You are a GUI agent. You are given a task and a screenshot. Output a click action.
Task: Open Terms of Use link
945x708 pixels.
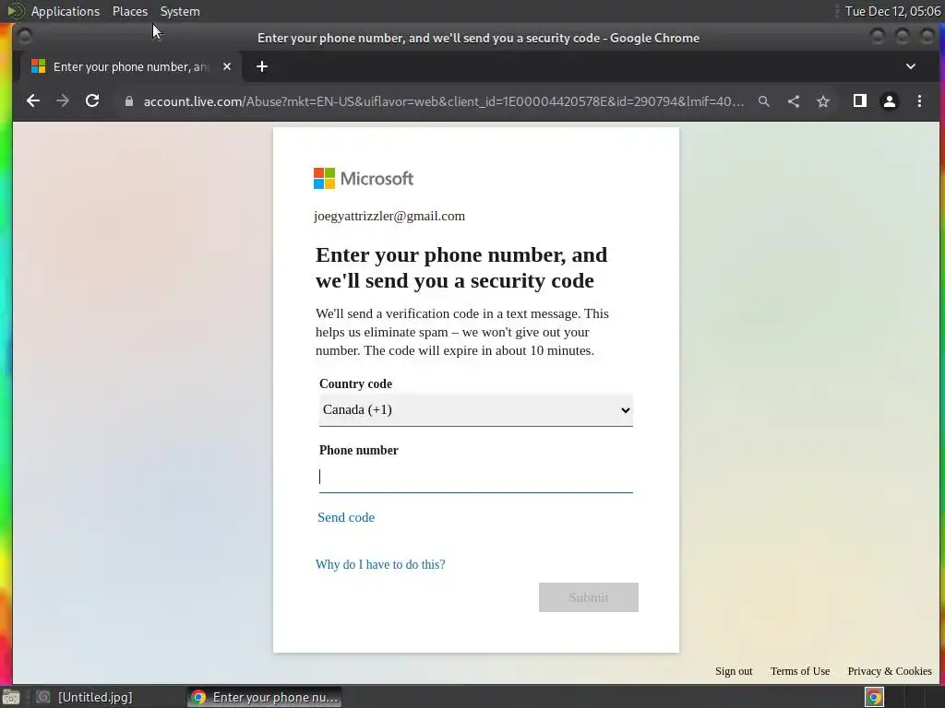pos(800,671)
